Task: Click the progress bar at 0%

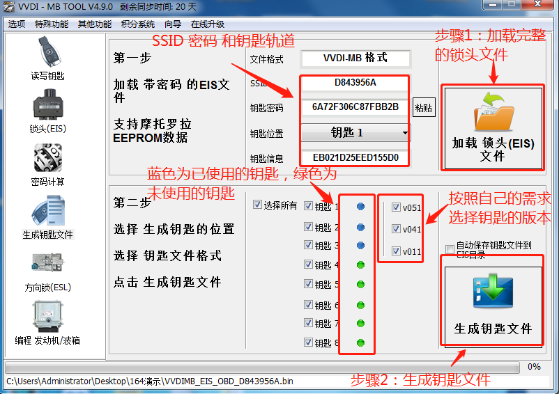Action: [262, 368]
